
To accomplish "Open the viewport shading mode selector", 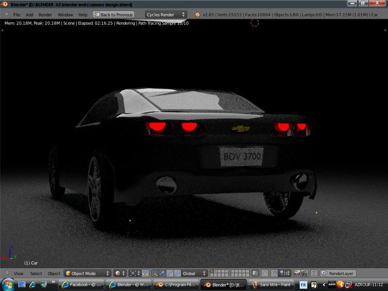I will (x=120, y=273).
